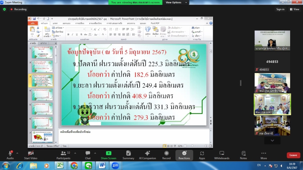303x170 pixels.
Task: Click the green Share Screen icon
Action: coord(108,153)
